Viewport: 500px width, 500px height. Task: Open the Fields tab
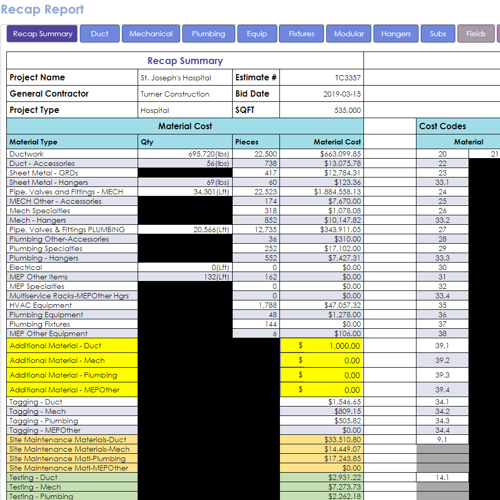(476, 34)
